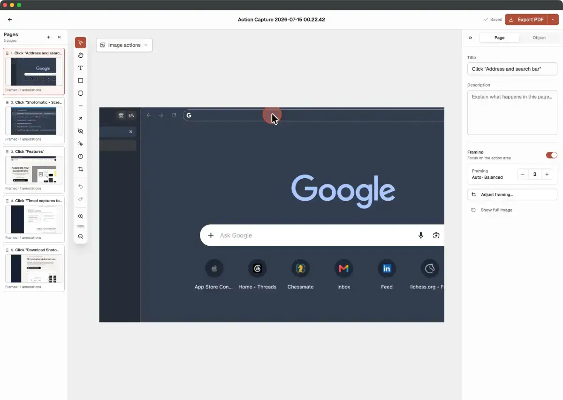Screen dimensions: 563x400
Task: Click the Inbox Gmail shortcut in the captured image
Action: tap(343, 275)
